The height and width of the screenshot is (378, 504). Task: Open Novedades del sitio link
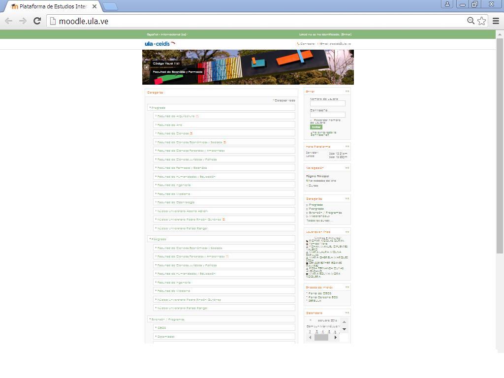point(322,181)
